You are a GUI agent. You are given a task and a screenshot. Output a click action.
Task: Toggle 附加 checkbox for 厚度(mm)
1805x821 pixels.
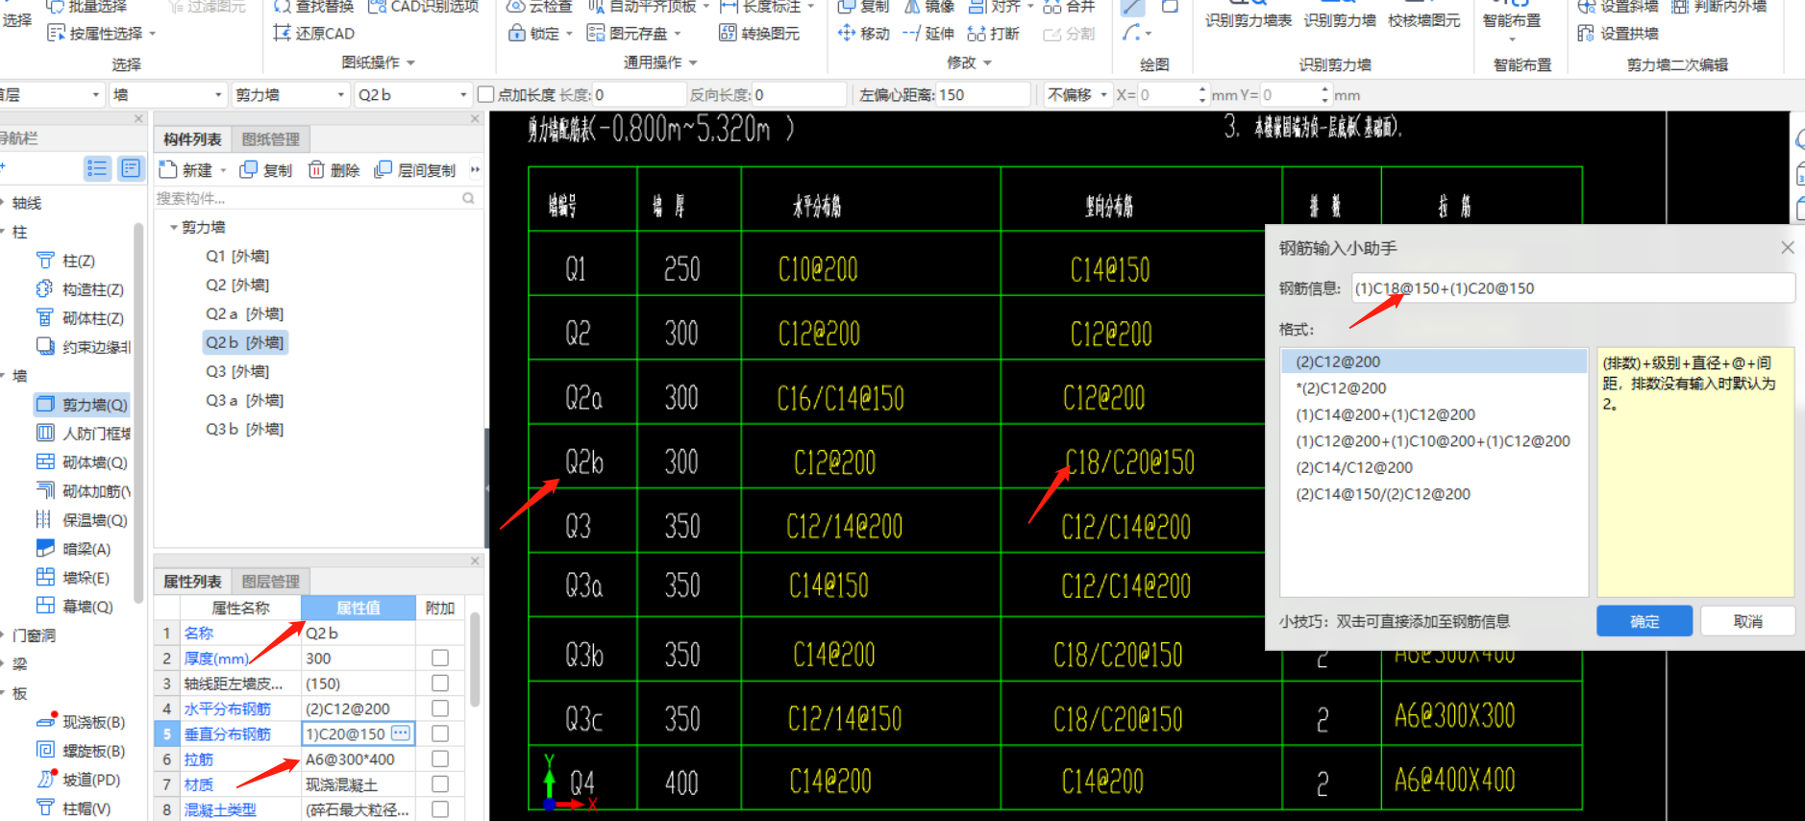(x=440, y=658)
